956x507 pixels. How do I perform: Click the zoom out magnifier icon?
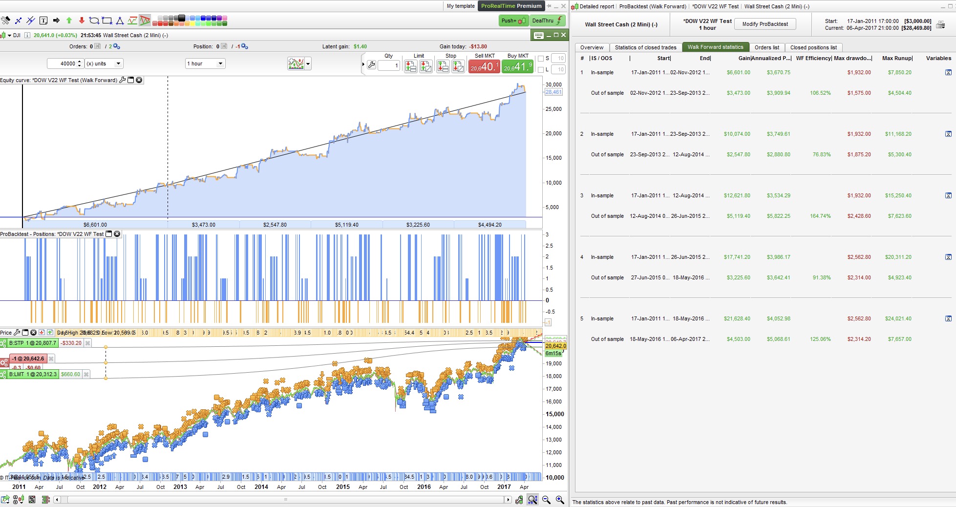click(546, 500)
